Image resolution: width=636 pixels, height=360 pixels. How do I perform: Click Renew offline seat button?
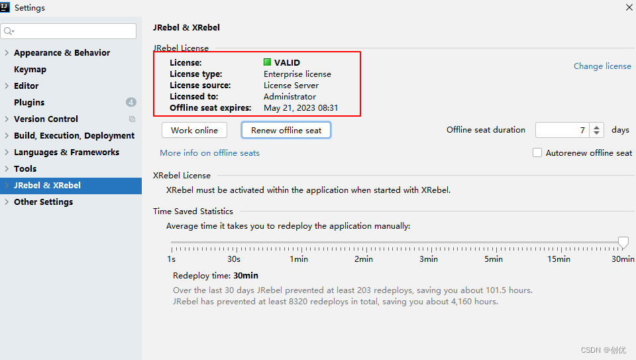[x=286, y=131]
